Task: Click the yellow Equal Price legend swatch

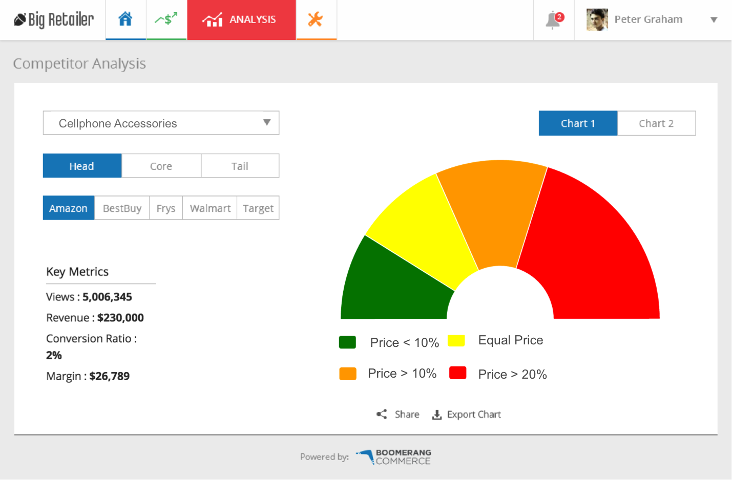Action: click(456, 341)
